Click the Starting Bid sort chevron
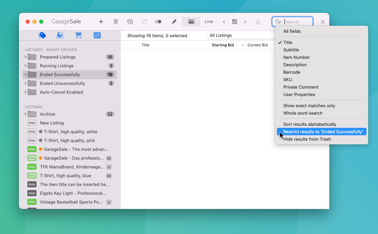This screenshot has height=234, width=378. (242, 45)
